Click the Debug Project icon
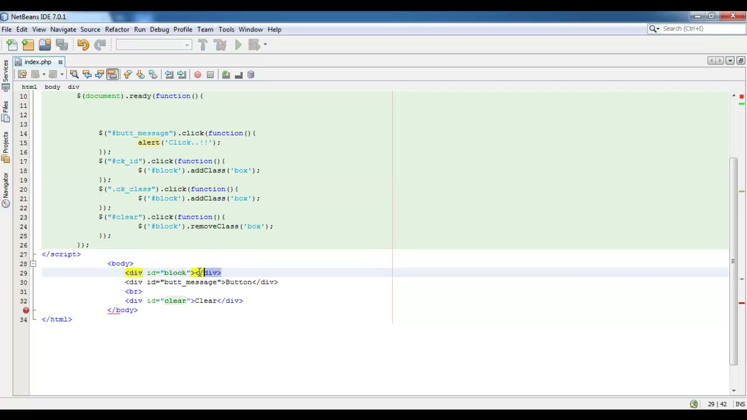This screenshot has width=747, height=420. point(254,45)
